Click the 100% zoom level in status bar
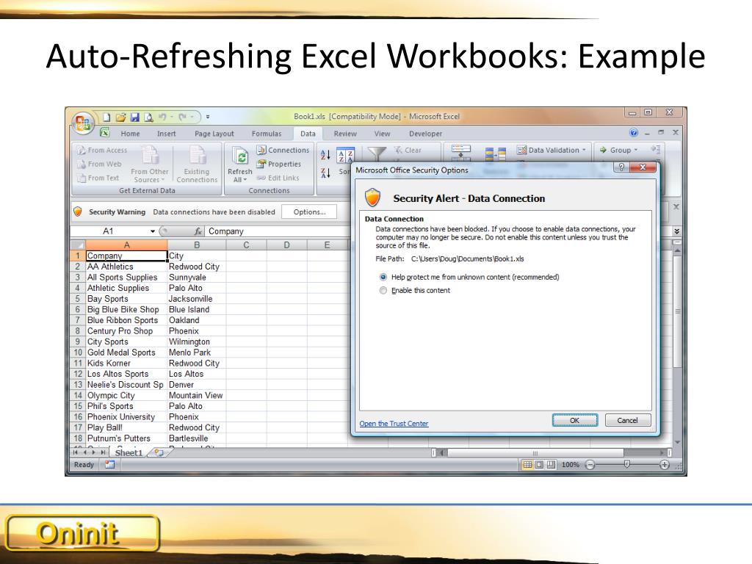Image resolution: width=752 pixels, height=564 pixels. (x=570, y=464)
